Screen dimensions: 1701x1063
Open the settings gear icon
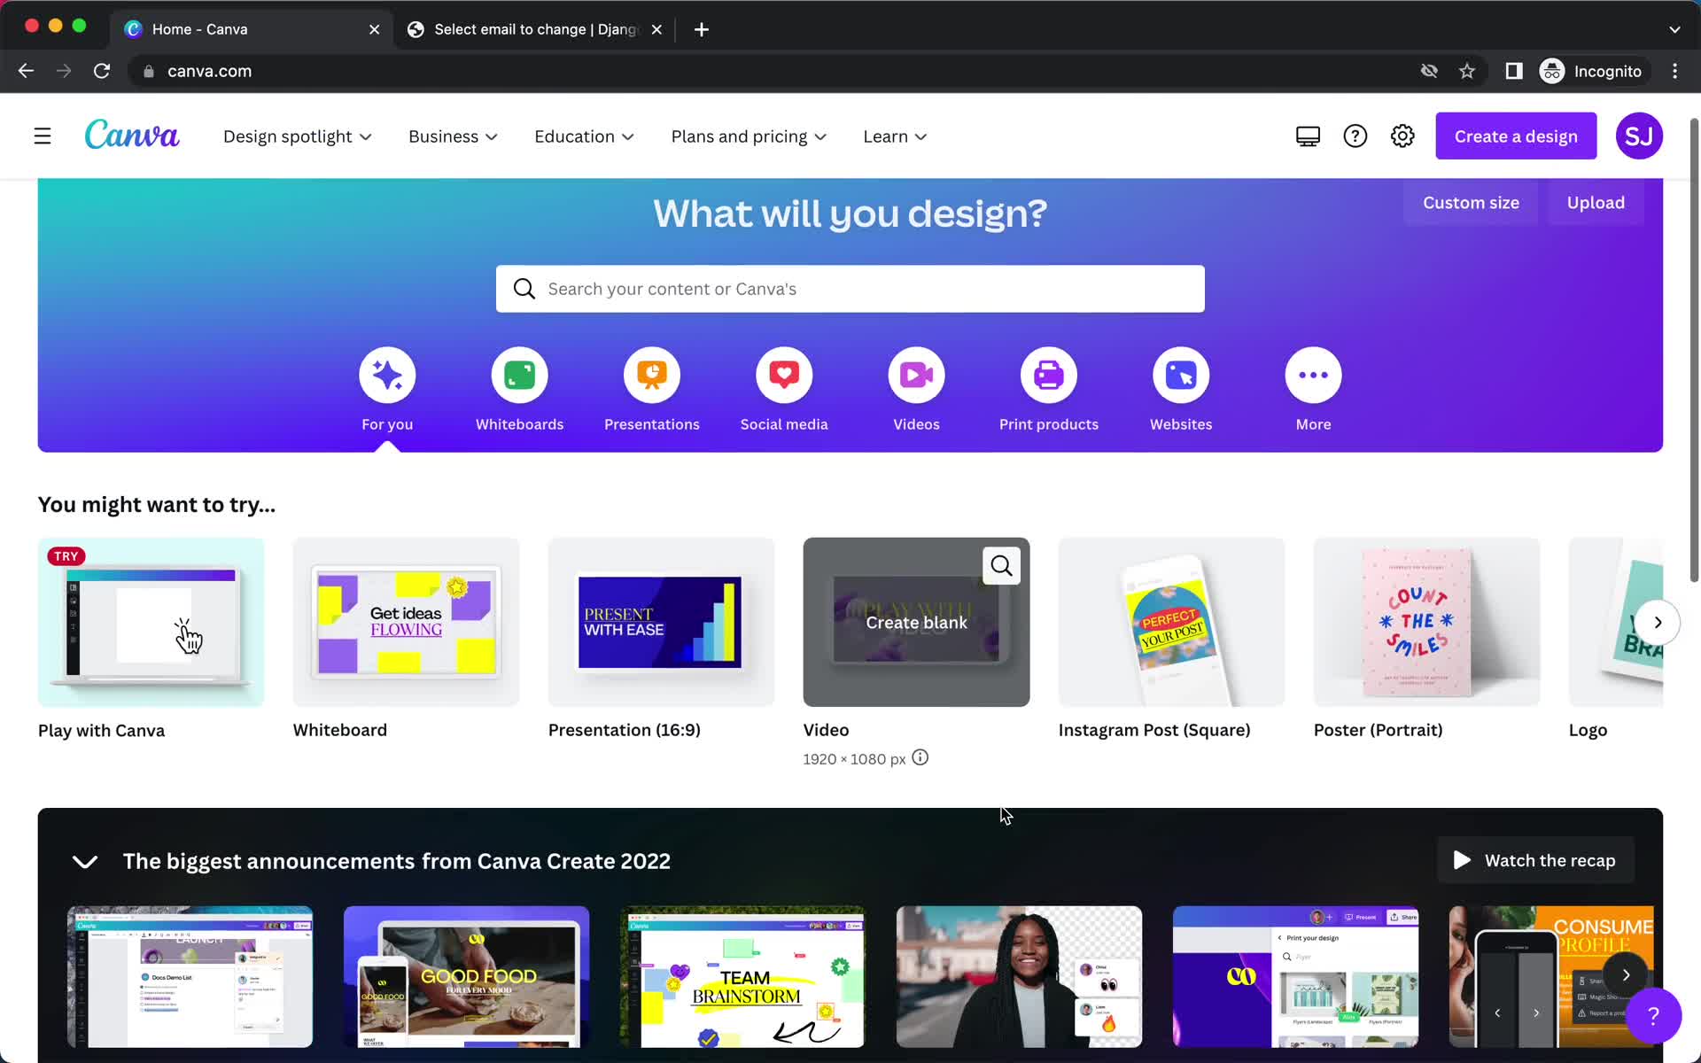(1402, 136)
